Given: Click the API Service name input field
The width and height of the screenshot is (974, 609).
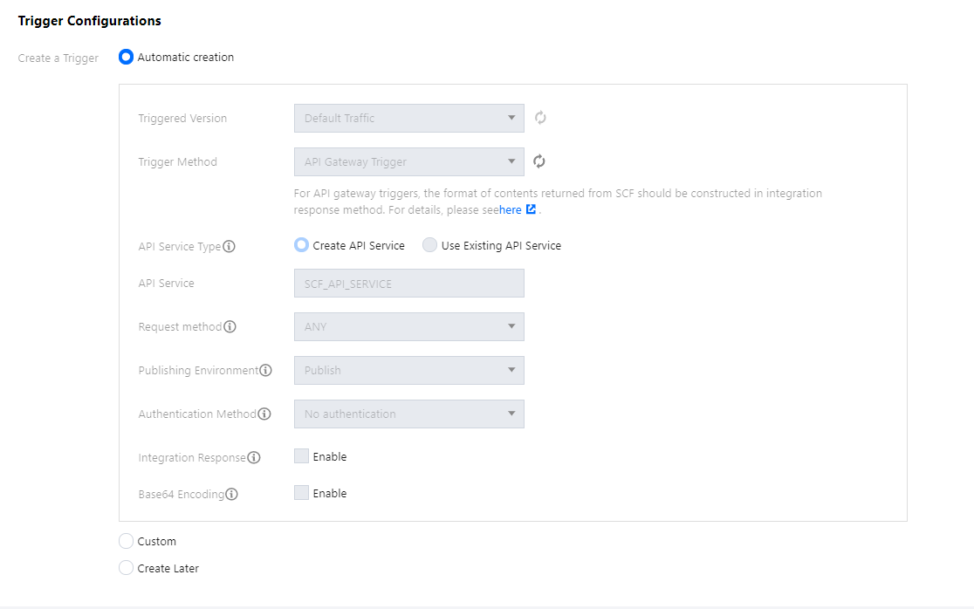Looking at the screenshot, I should (x=408, y=284).
